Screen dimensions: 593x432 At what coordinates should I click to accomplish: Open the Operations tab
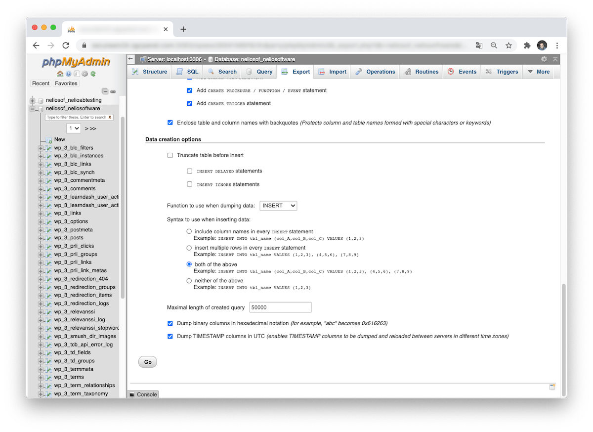[376, 72]
